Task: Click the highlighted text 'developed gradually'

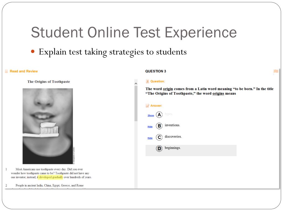Action: tap(51, 177)
